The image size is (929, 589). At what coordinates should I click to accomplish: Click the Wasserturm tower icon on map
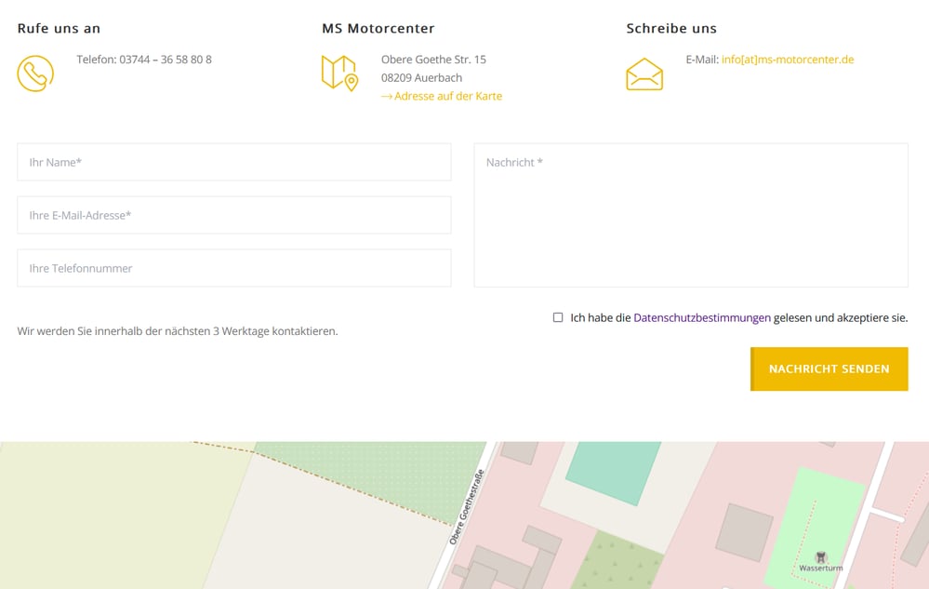820,557
